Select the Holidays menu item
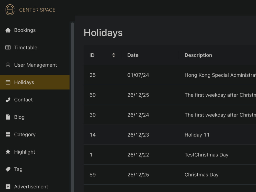 coord(35,82)
